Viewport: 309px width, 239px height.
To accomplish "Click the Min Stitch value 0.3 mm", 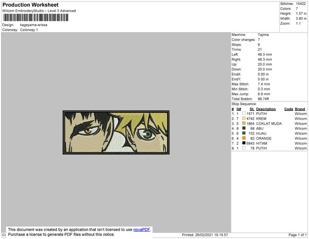I will pos(264,89).
